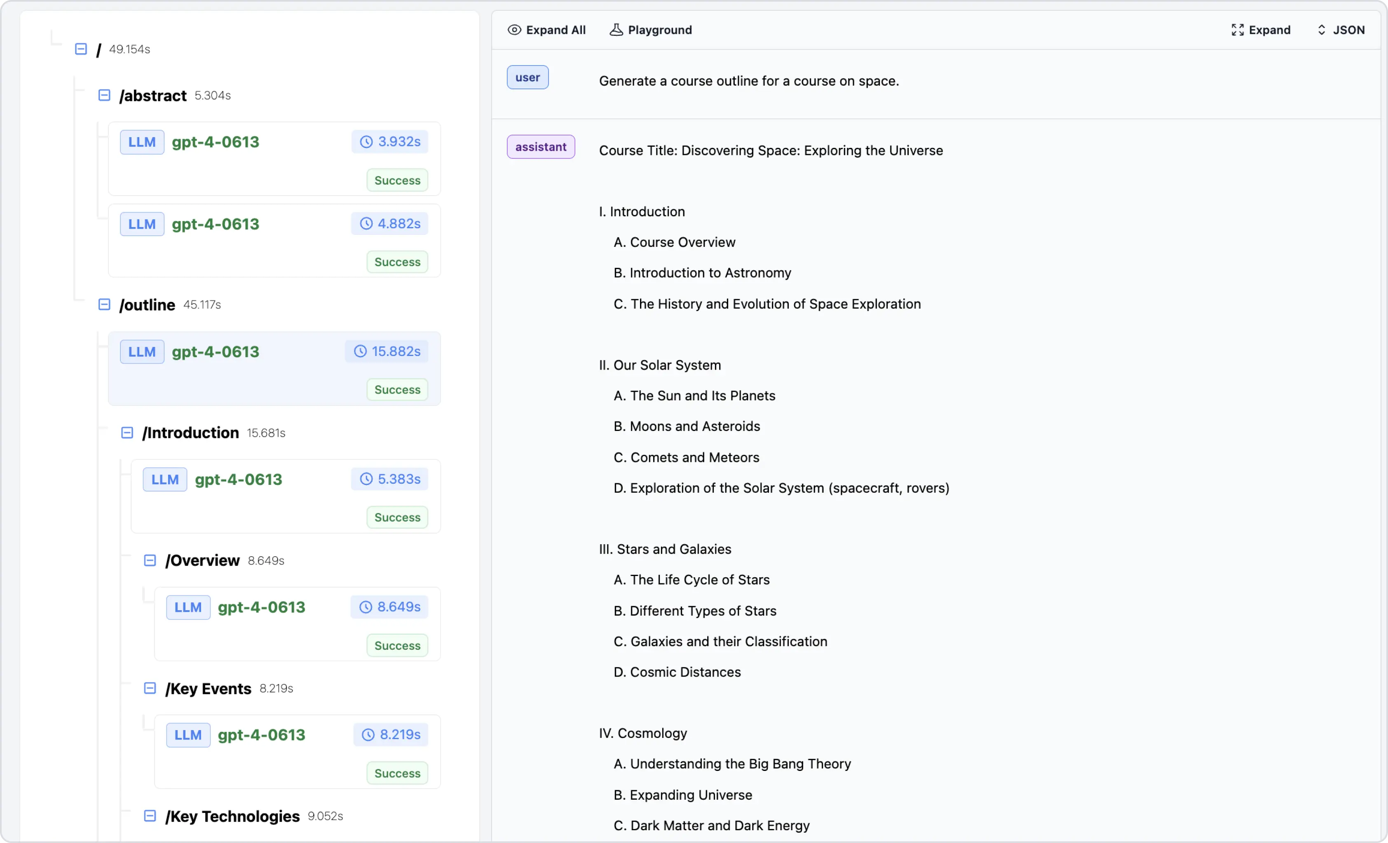The height and width of the screenshot is (843, 1388).
Task: Click the user message label
Action: [528, 77]
